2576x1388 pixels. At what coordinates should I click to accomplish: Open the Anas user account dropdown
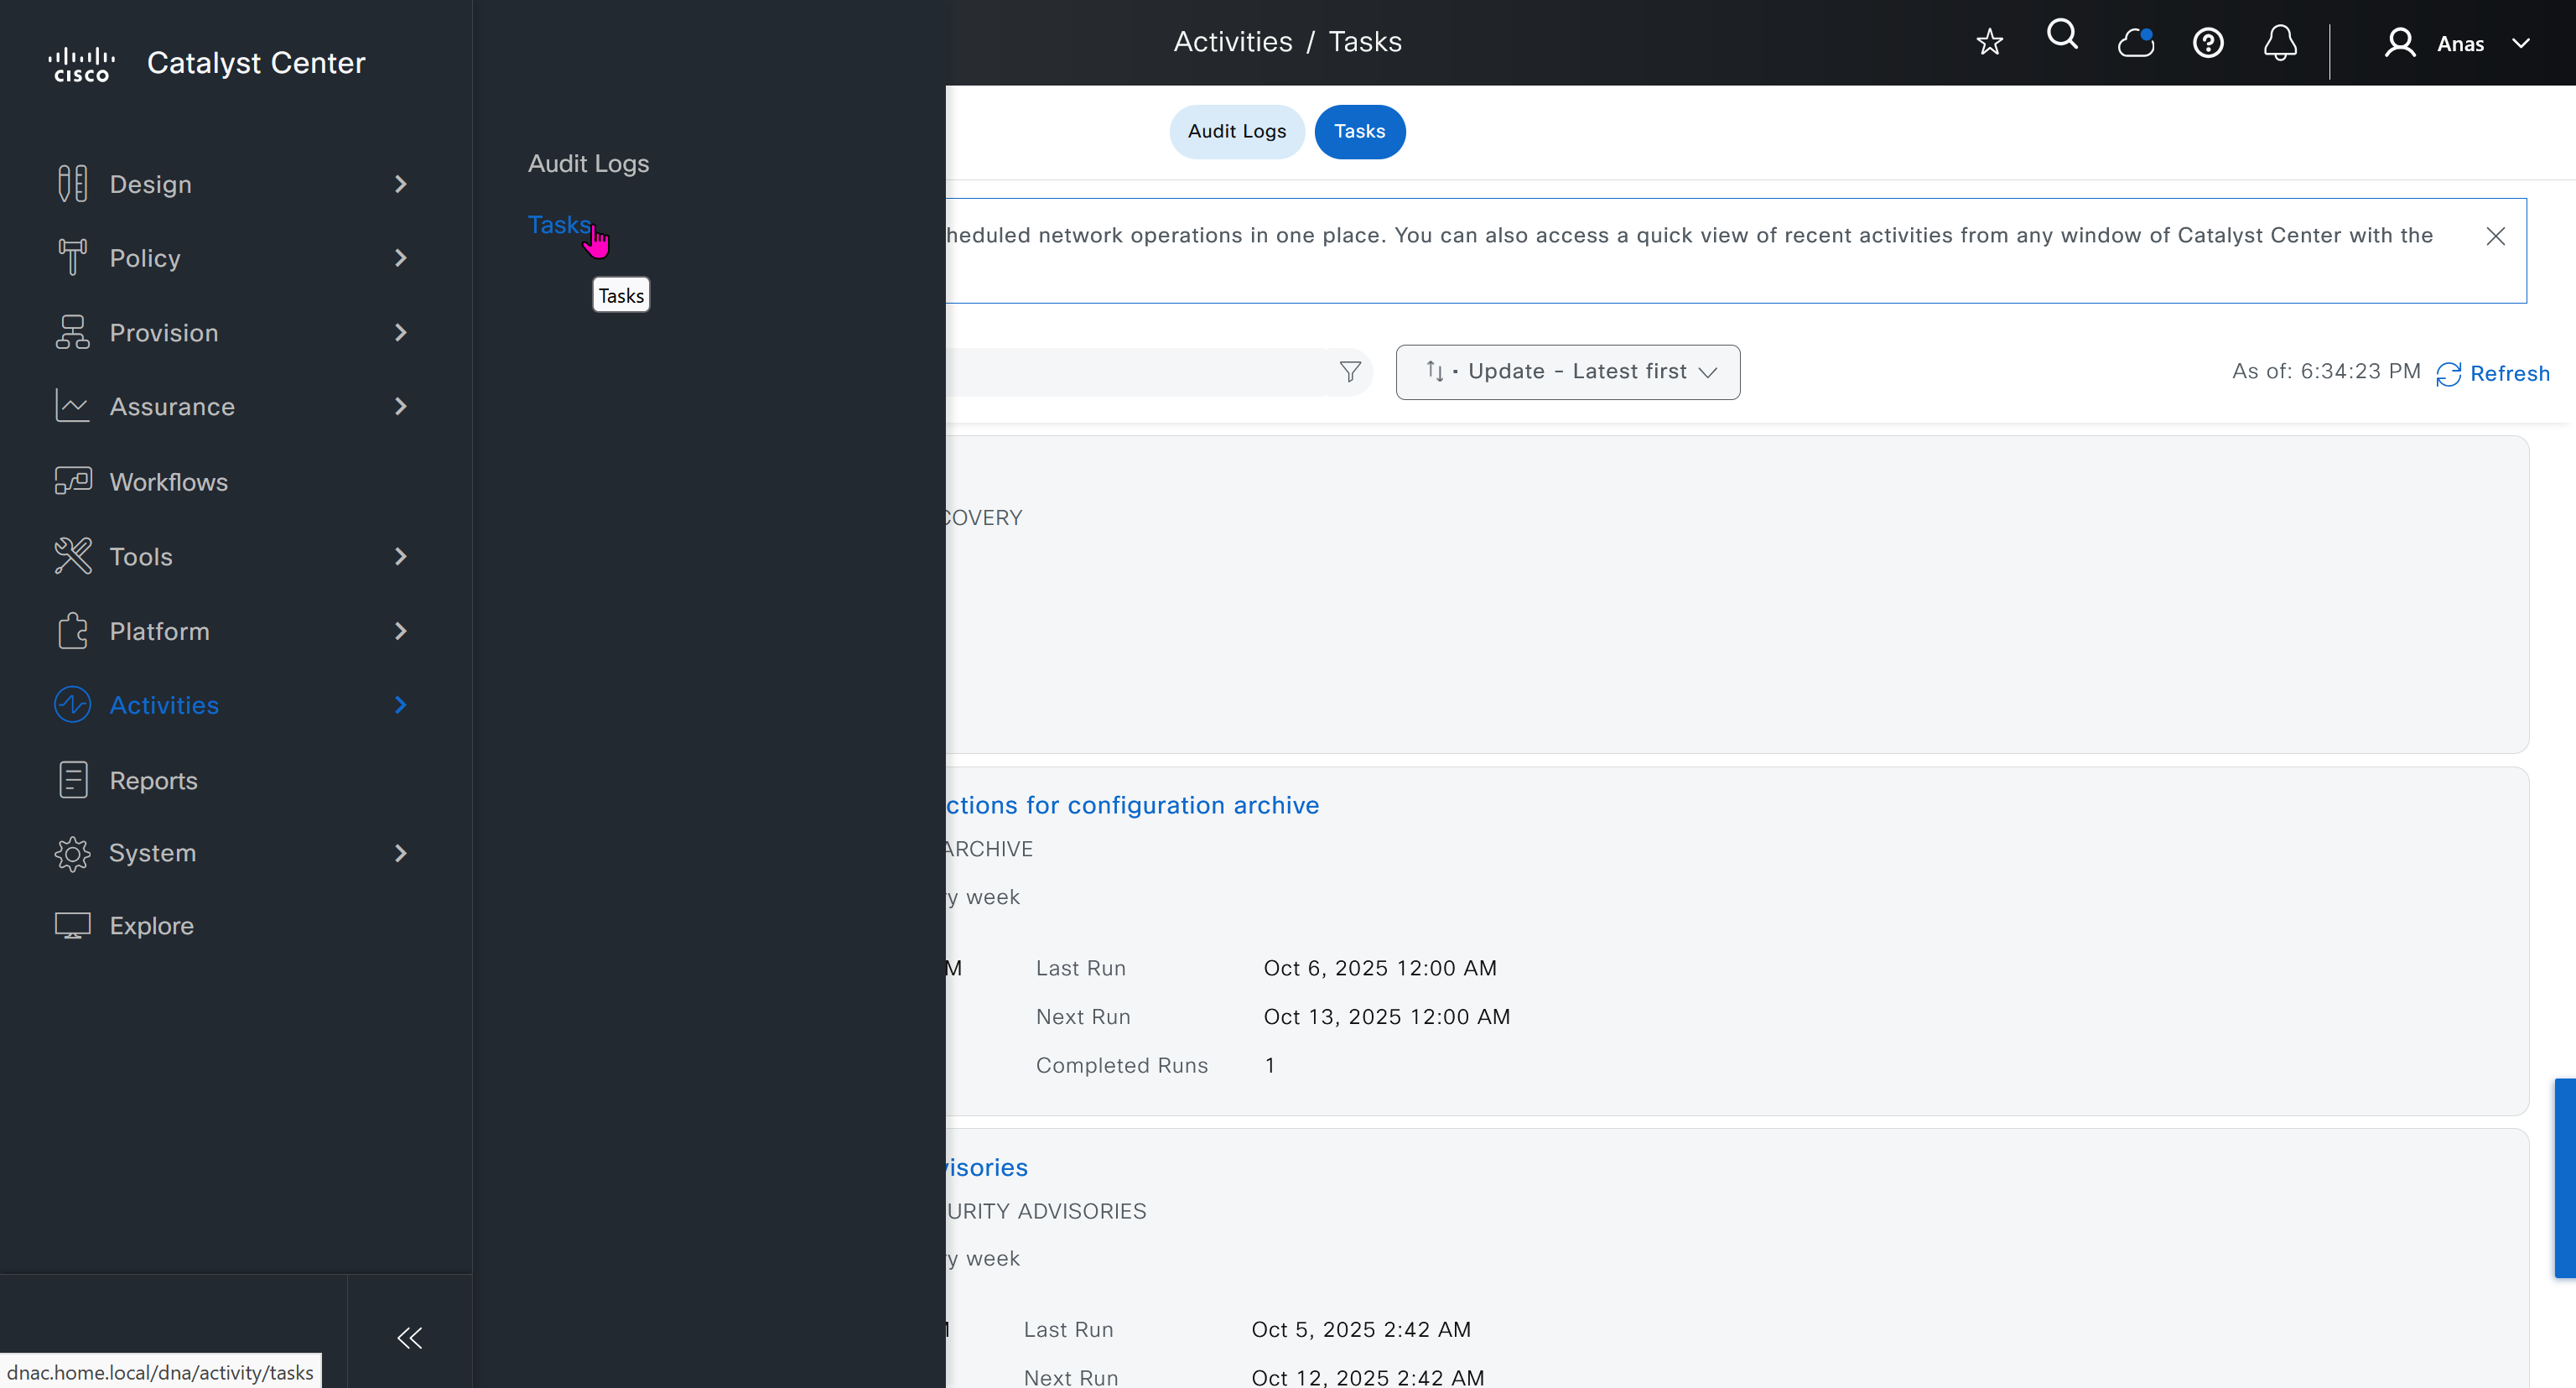[x=2459, y=44]
